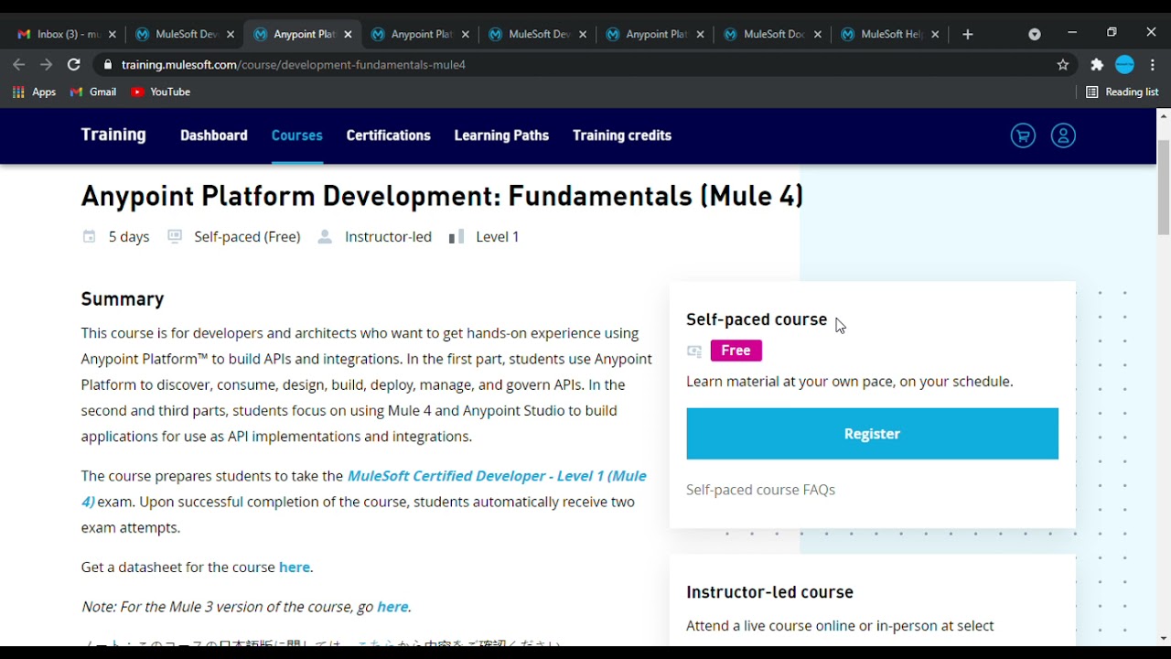This screenshot has height=659, width=1171.
Task: Click the browser back arrow
Action: 19,65
